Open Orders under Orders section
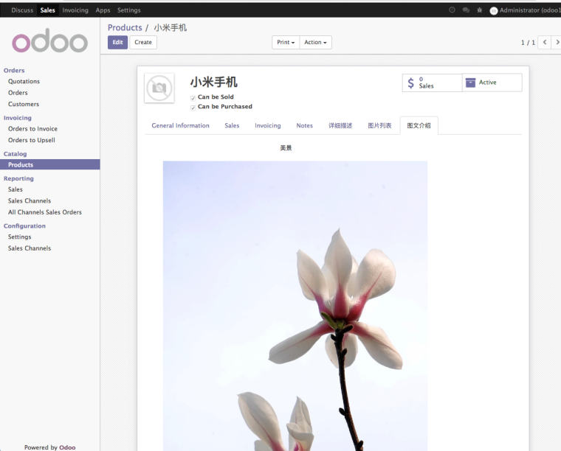 pos(18,93)
